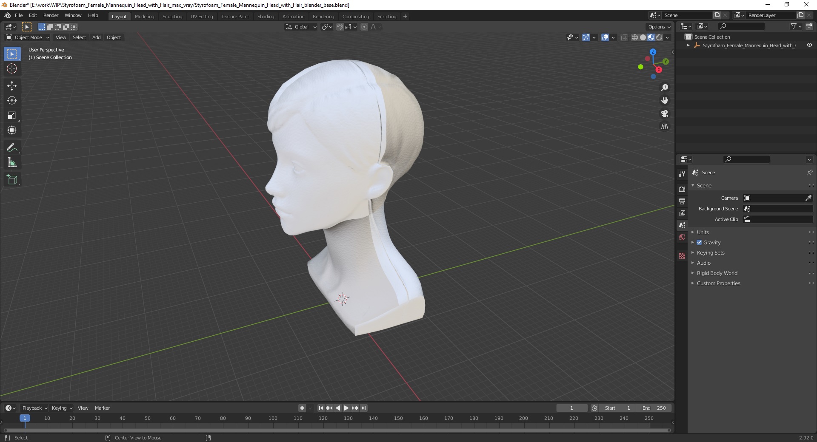Open the Output properties tab
817x442 pixels.
click(x=682, y=201)
